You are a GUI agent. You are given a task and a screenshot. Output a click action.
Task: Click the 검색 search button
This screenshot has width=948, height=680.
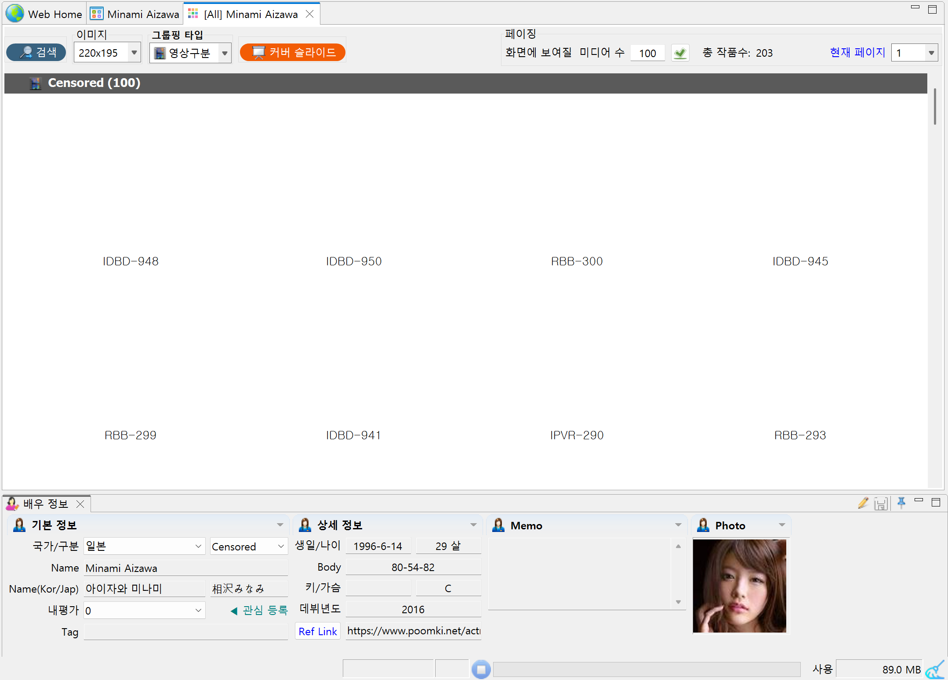click(36, 52)
